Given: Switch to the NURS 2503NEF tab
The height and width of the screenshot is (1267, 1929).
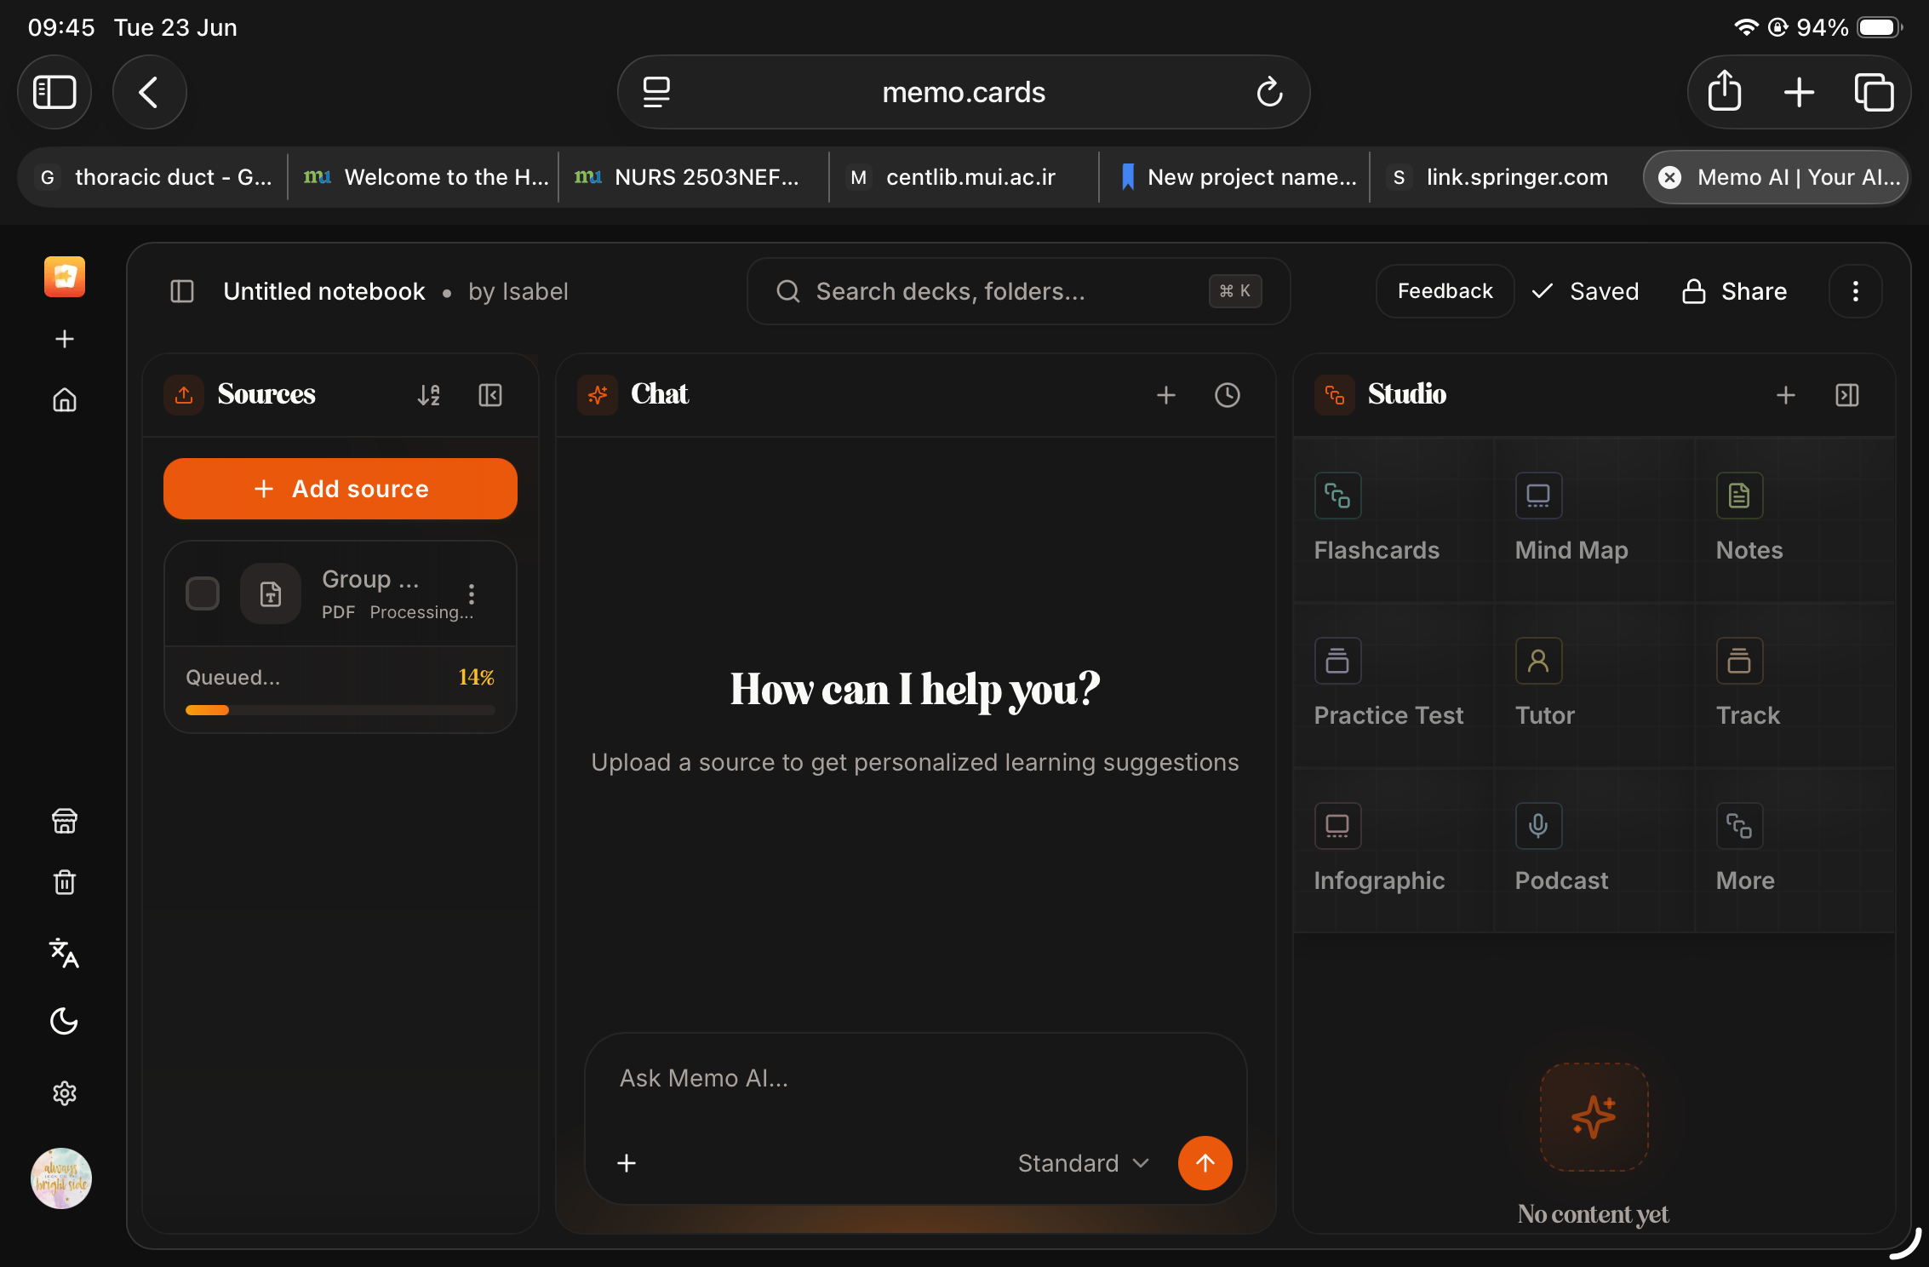Looking at the screenshot, I should [693, 177].
